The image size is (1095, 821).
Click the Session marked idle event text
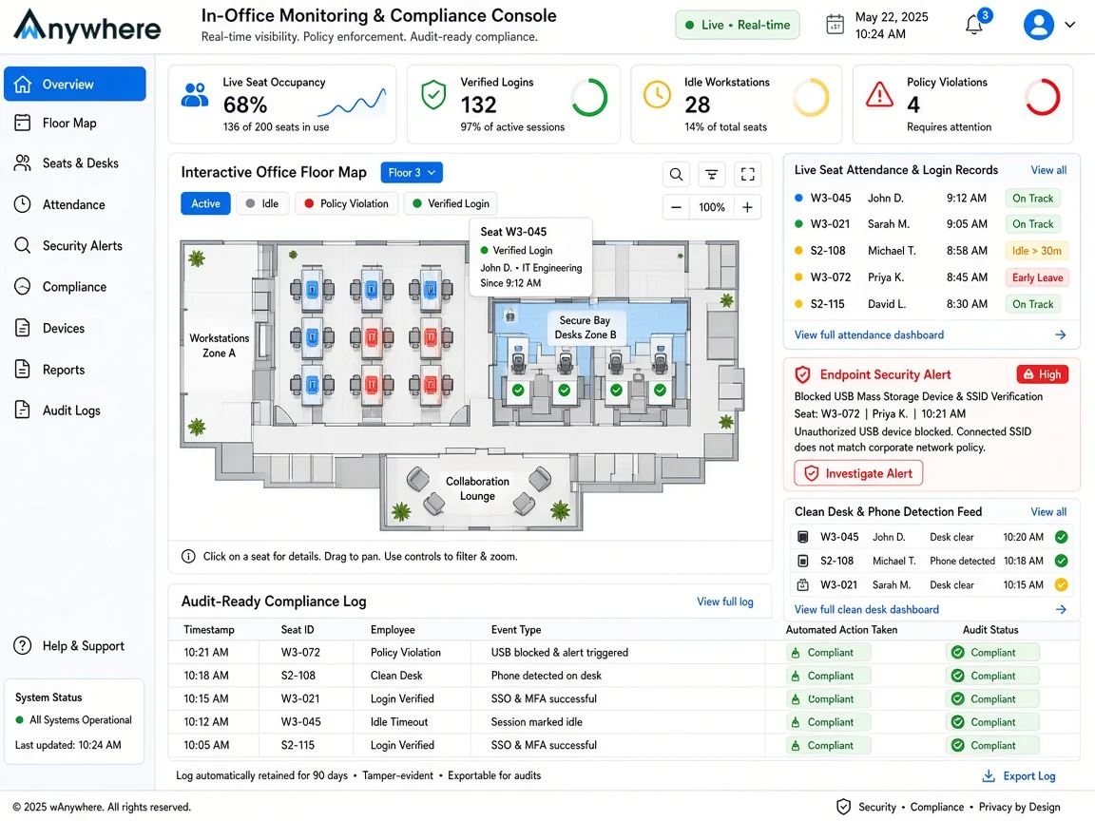(536, 722)
